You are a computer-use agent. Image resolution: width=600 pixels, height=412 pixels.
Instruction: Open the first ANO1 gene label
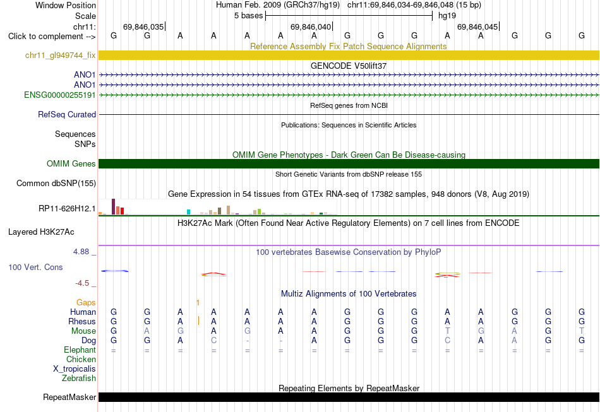coord(85,74)
